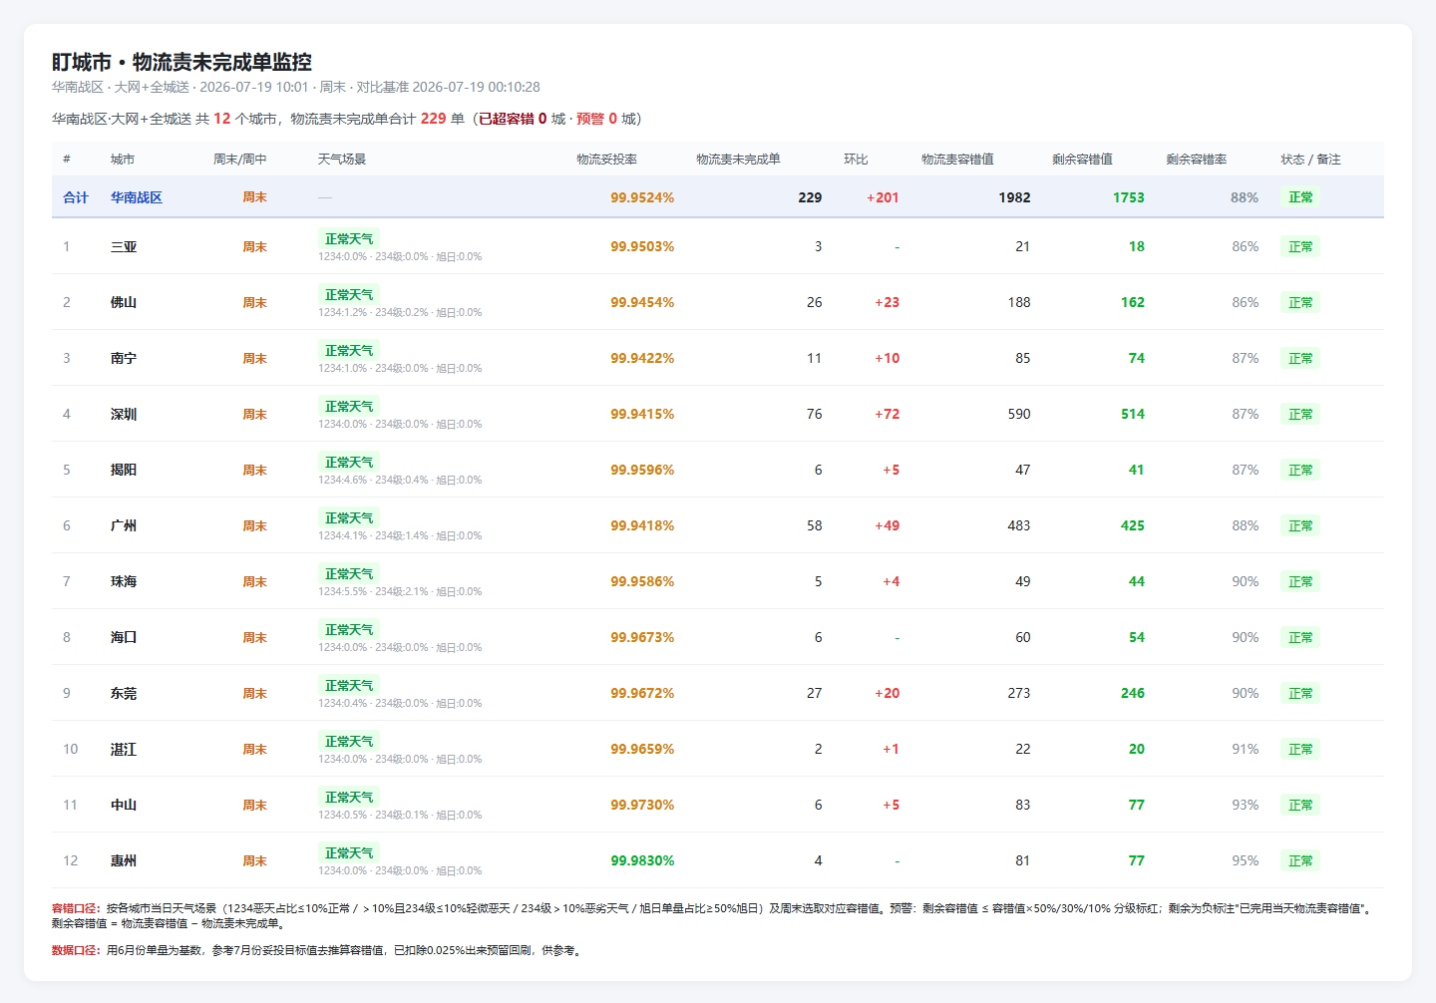Image resolution: width=1436 pixels, height=1003 pixels.
Task: Click the 正常天气 tag in 佛山 row
Action: pyautogui.click(x=349, y=295)
